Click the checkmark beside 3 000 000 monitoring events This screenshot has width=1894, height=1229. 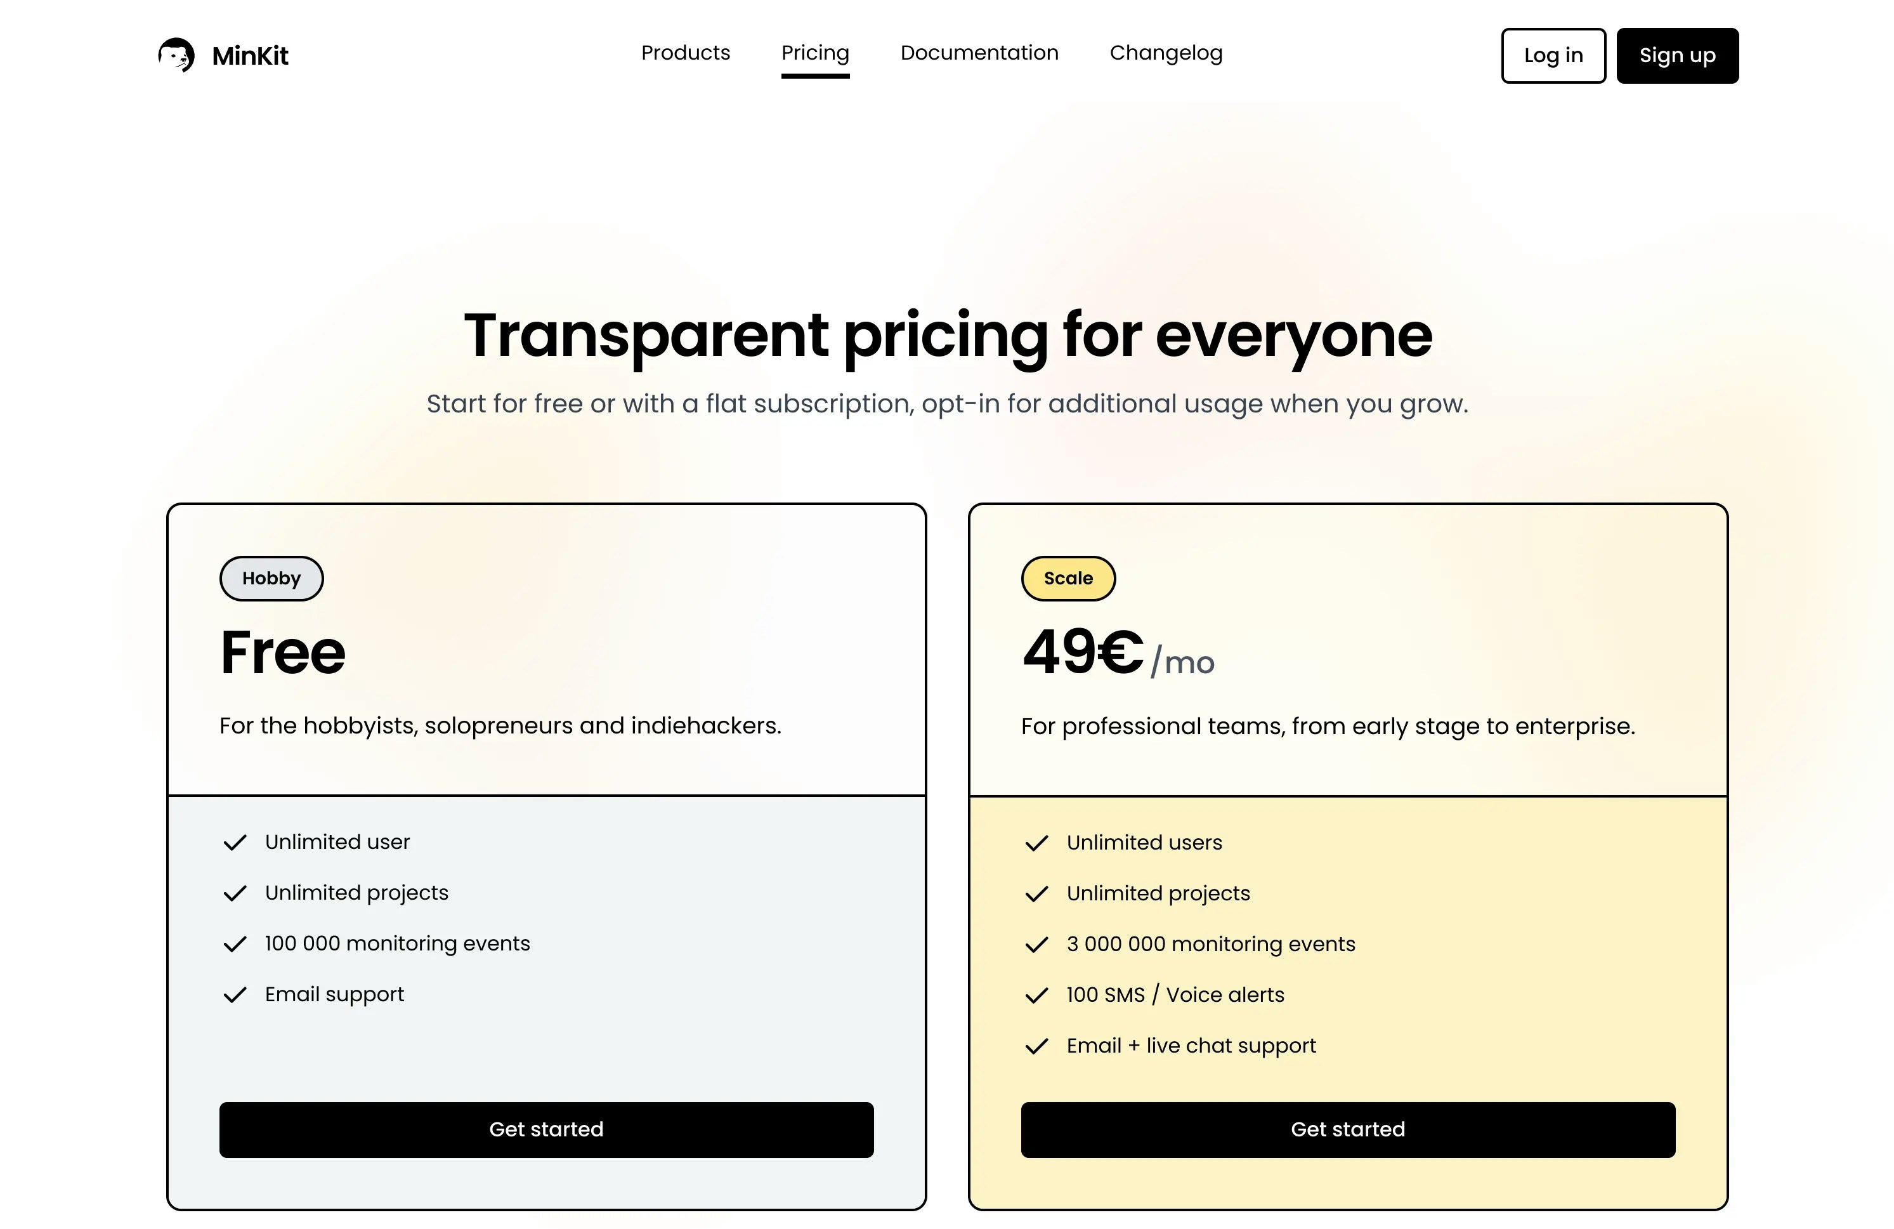tap(1036, 945)
